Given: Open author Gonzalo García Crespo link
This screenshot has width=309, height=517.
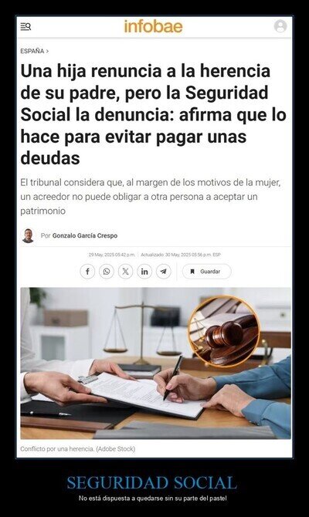Looking at the screenshot, I should click(x=85, y=236).
